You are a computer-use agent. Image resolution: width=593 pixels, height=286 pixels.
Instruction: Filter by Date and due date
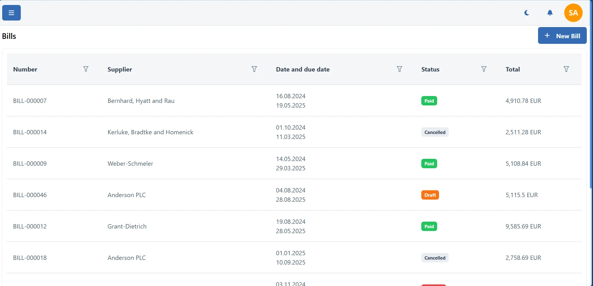coord(400,69)
